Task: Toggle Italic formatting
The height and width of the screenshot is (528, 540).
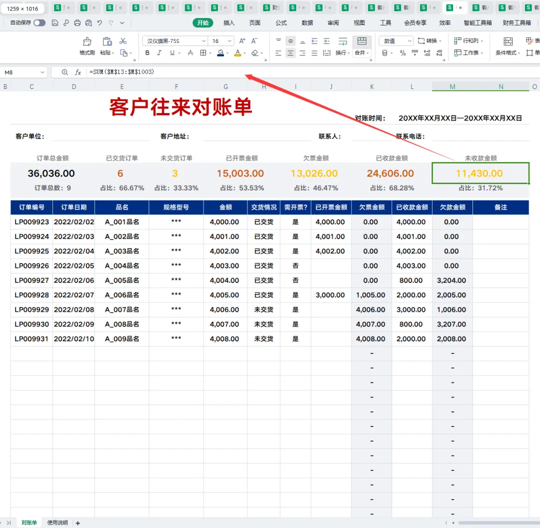Action: click(x=159, y=52)
